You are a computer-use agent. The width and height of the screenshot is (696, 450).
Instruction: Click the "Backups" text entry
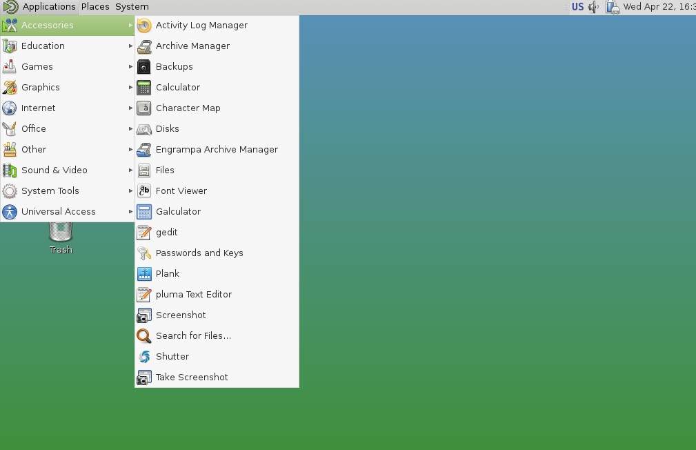tap(174, 67)
